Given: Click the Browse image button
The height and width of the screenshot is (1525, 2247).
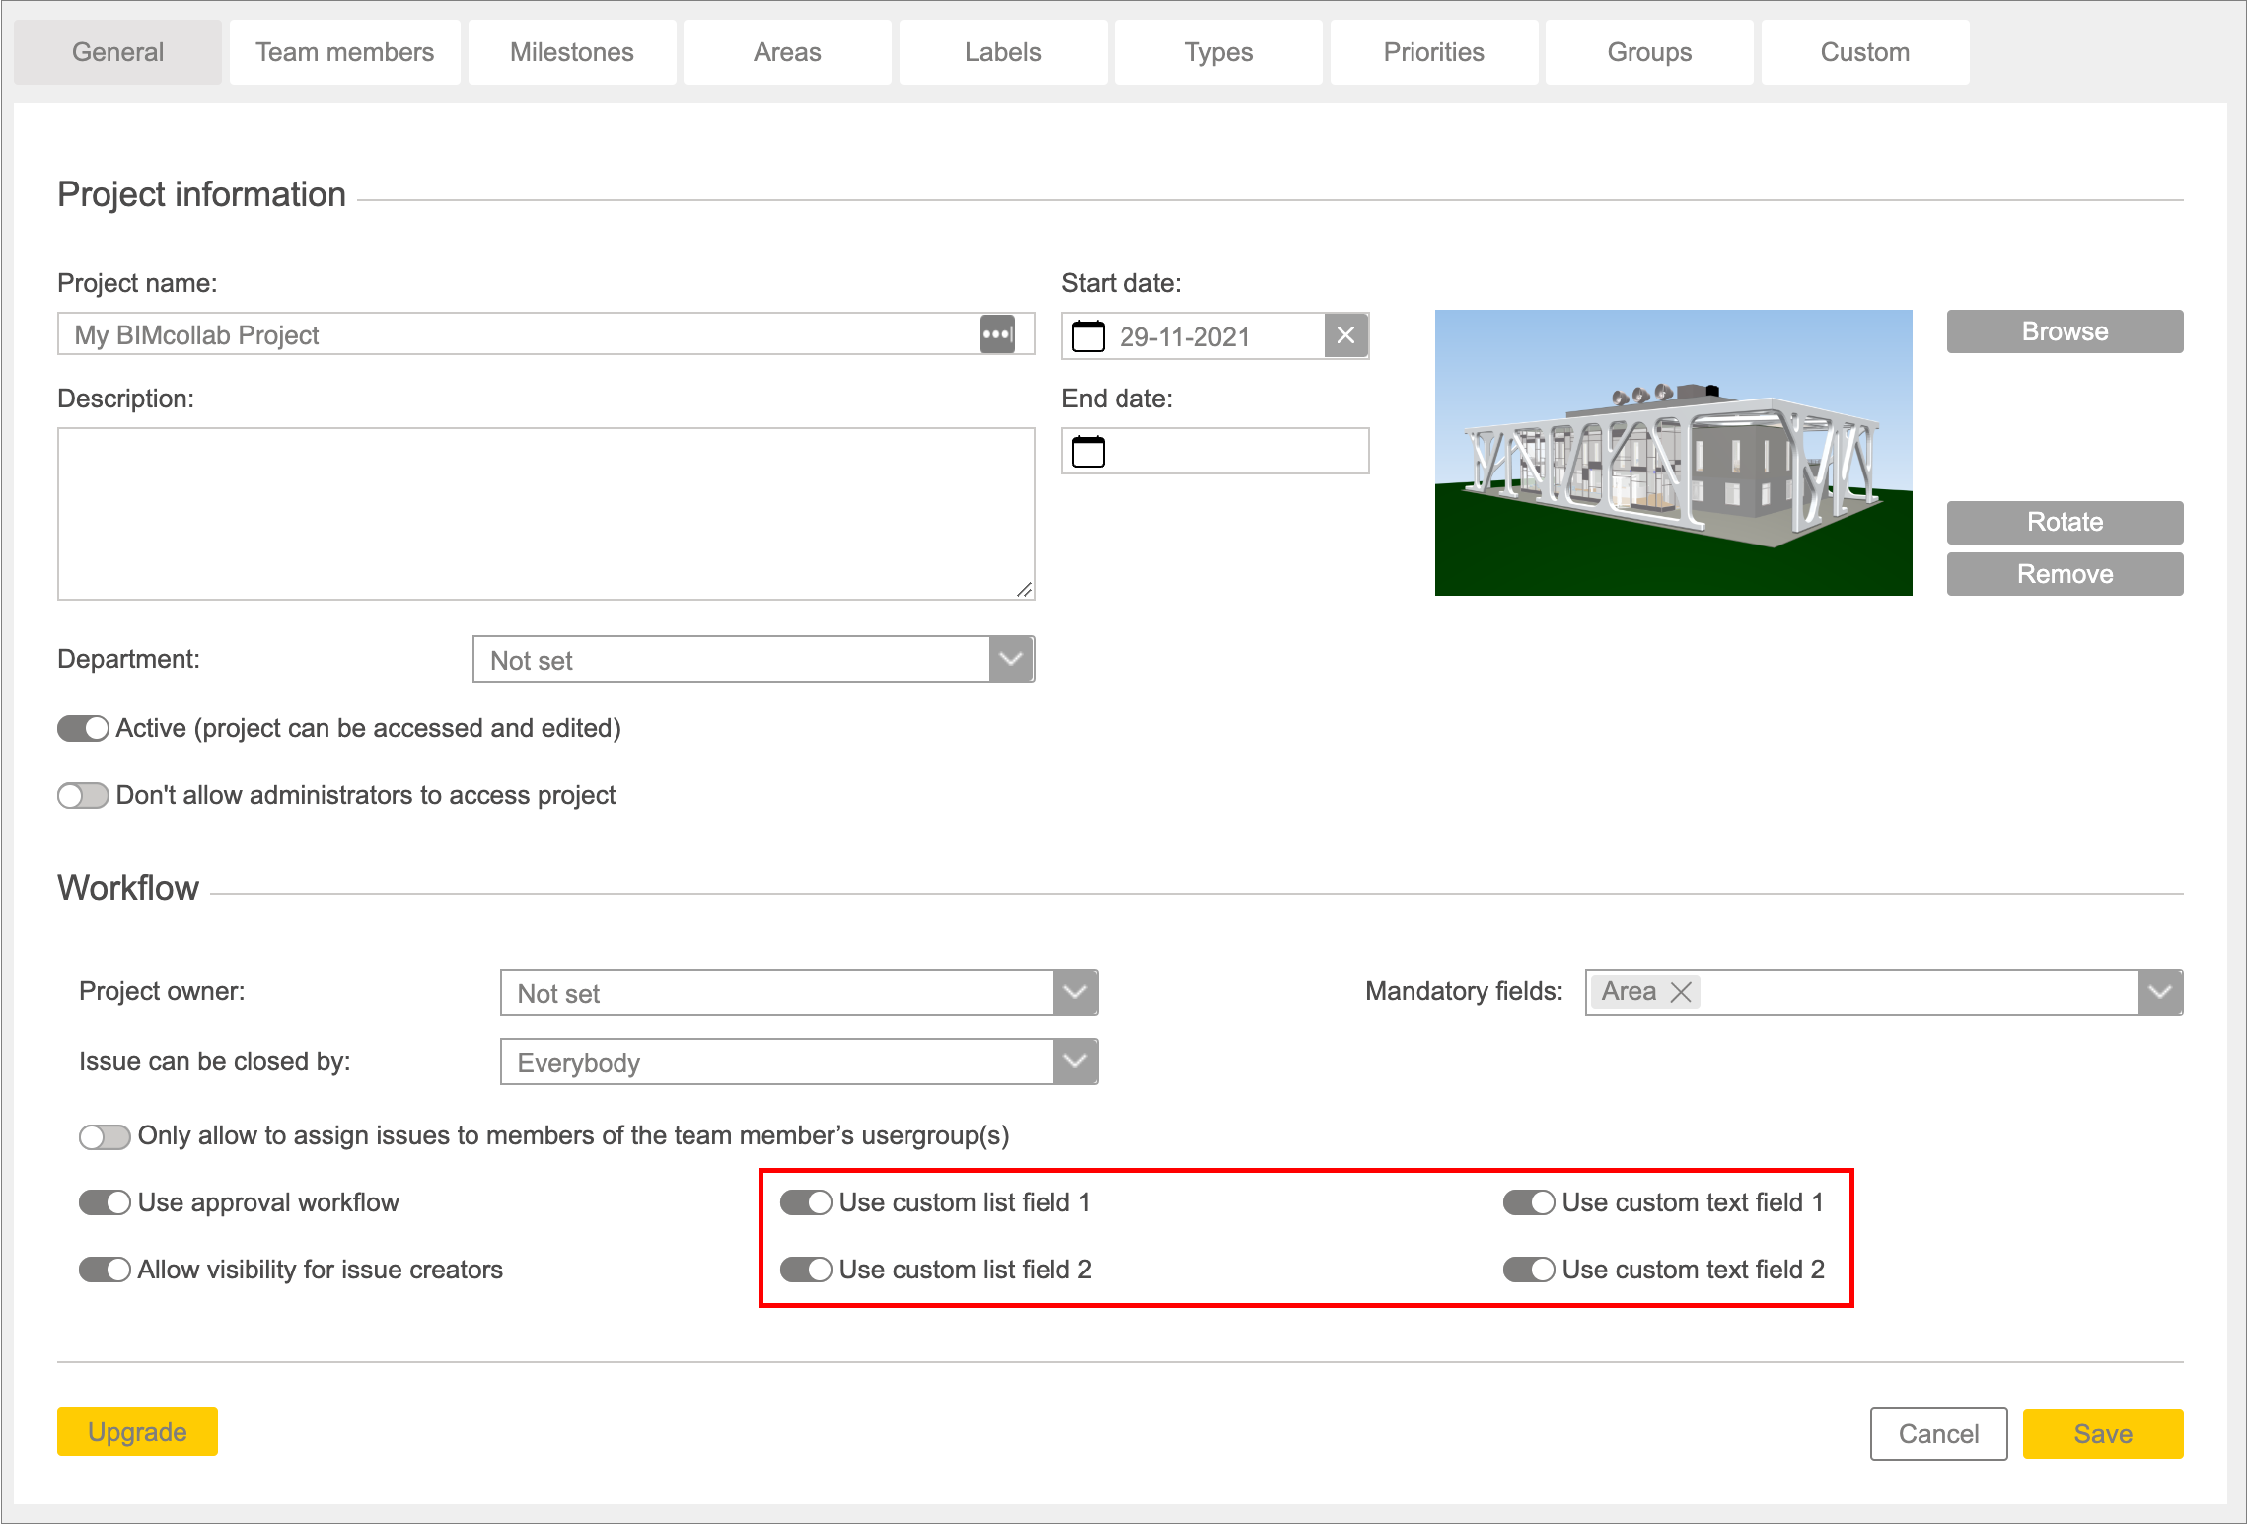Looking at the screenshot, I should pyautogui.click(x=2065, y=331).
